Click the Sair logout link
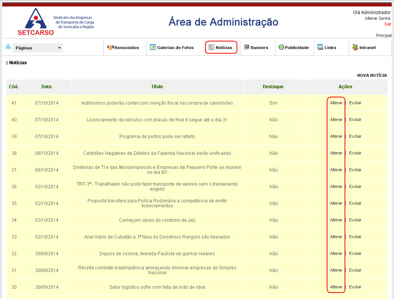394x299 pixels. pos(388,24)
